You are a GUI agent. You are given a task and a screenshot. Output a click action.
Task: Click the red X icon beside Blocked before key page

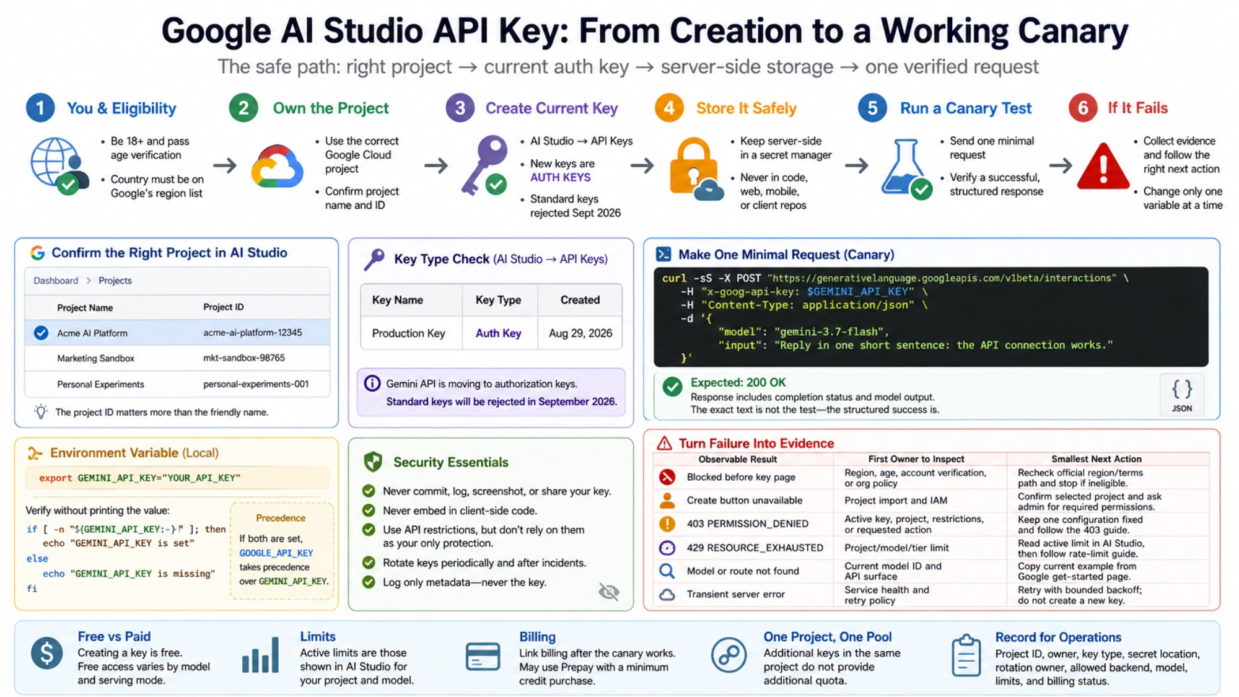pos(667,477)
